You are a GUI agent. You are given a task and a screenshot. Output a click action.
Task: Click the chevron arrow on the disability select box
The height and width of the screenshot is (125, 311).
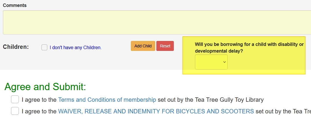point(224,62)
